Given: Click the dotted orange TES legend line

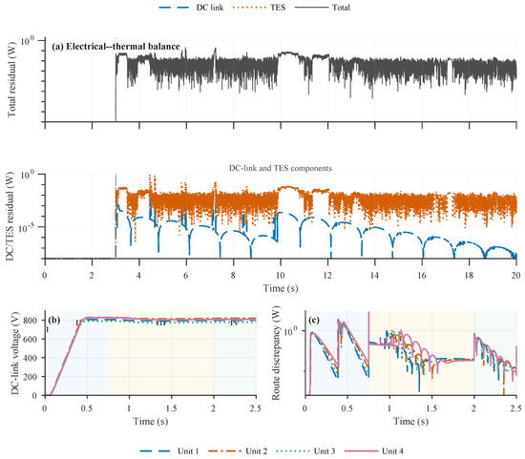Looking at the screenshot, I should (x=248, y=8).
